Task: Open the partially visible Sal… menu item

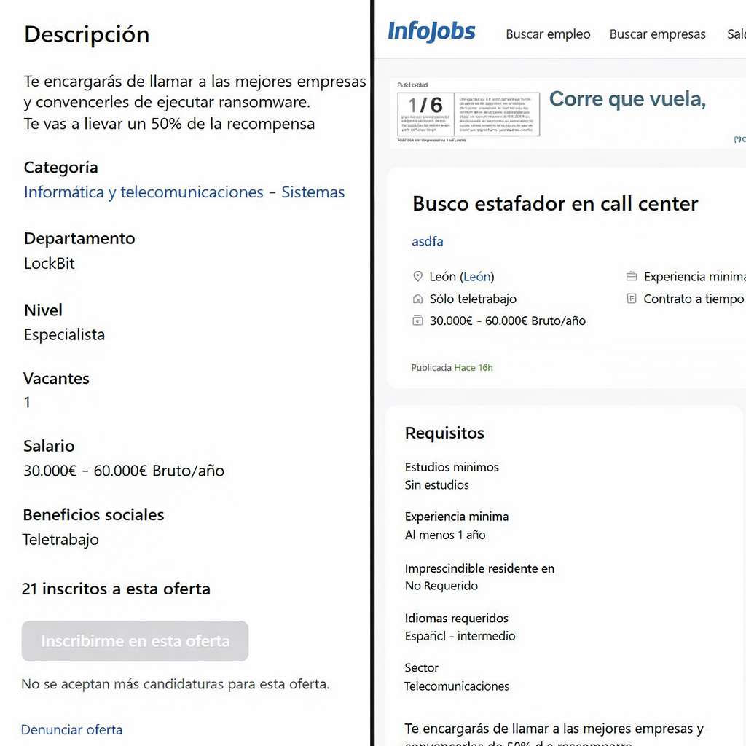Action: pyautogui.click(x=736, y=34)
